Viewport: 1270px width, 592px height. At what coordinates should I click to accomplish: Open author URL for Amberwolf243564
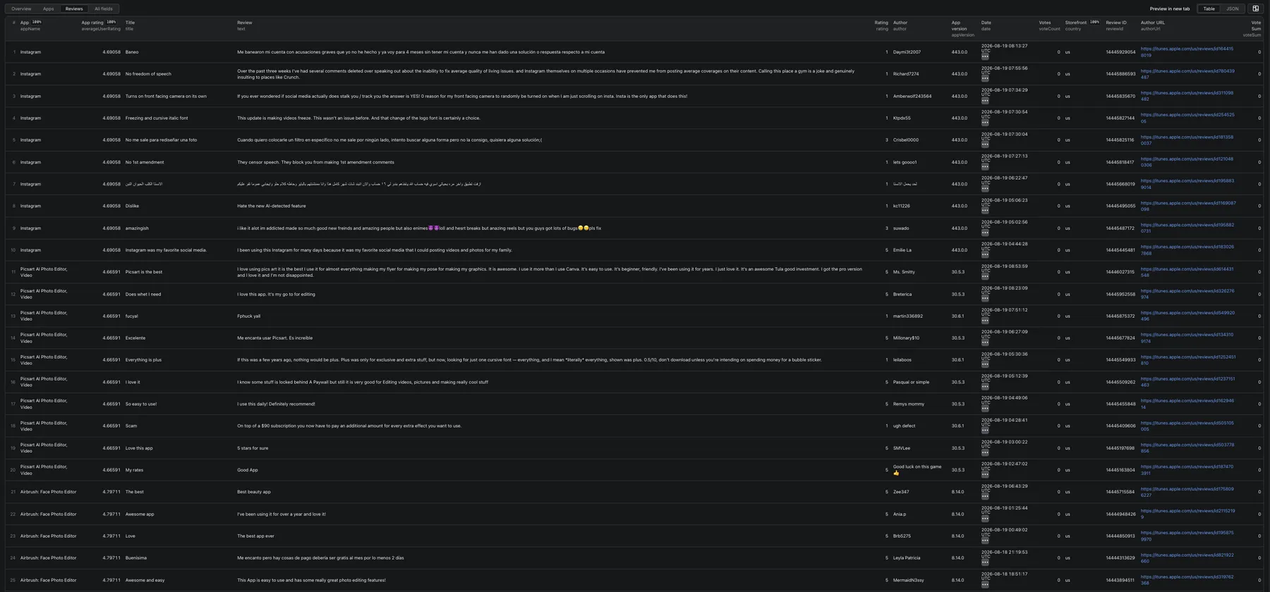click(1187, 96)
